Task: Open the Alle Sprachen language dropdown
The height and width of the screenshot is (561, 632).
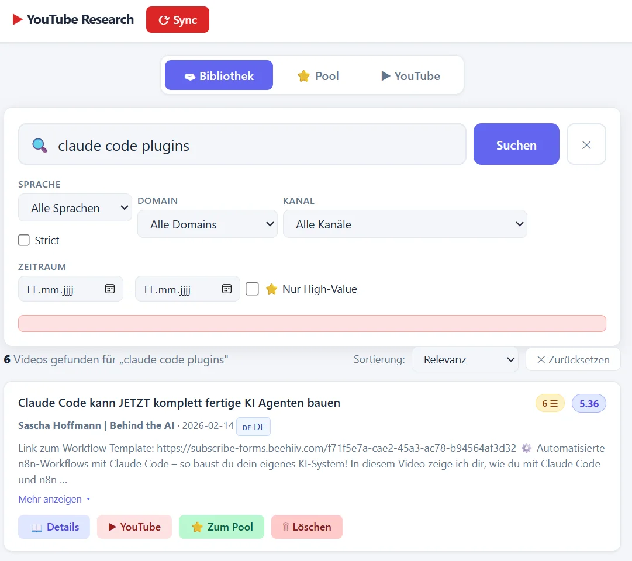Action: [75, 208]
